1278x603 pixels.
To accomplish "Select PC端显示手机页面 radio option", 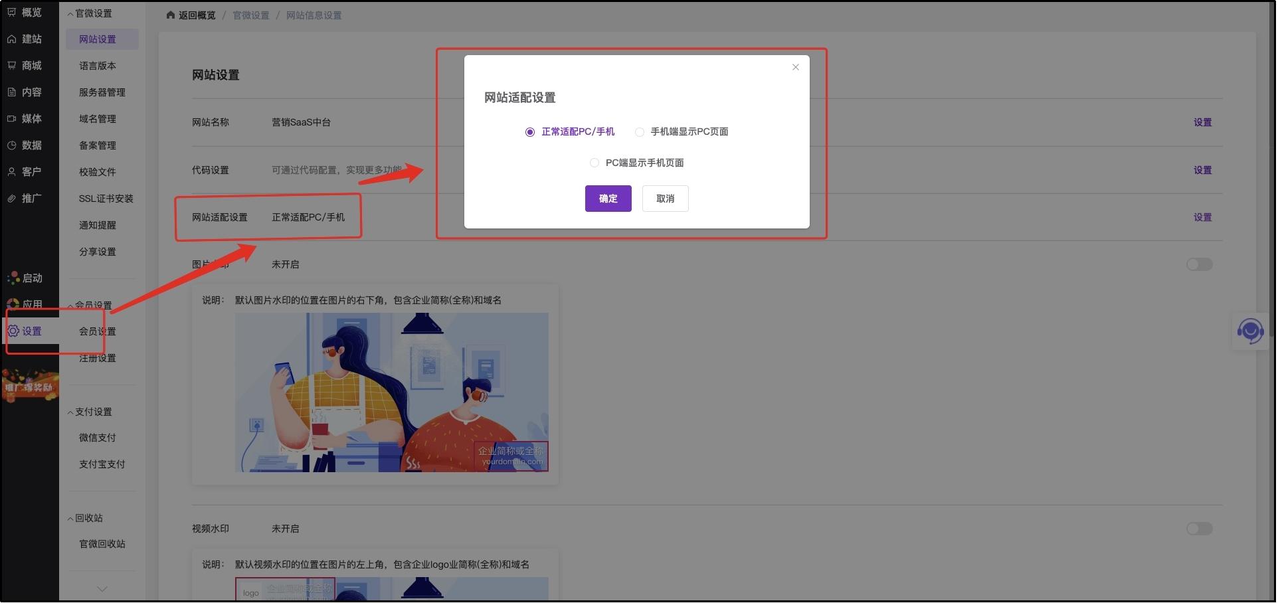I will tap(637, 163).
